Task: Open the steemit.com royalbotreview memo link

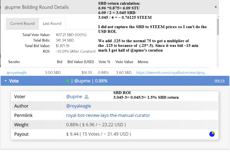Action: tap(170, 73)
